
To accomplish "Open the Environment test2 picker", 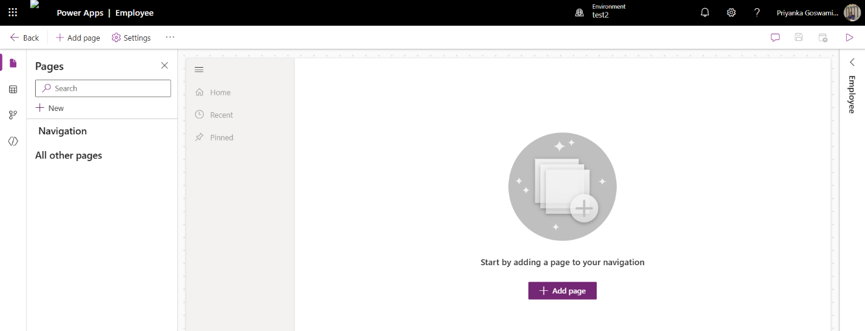I will (x=600, y=11).
